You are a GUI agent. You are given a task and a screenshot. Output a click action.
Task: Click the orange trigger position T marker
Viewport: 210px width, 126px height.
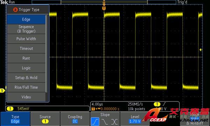tap(104, 8)
